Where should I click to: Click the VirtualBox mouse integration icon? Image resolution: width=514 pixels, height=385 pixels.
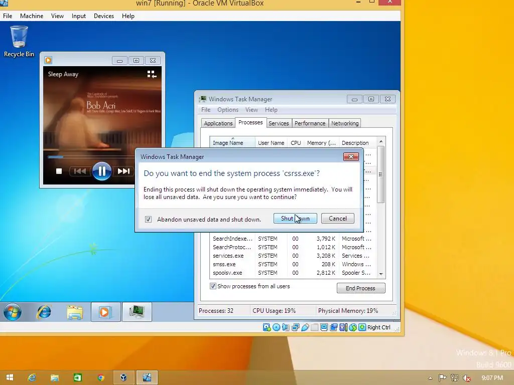coord(352,327)
